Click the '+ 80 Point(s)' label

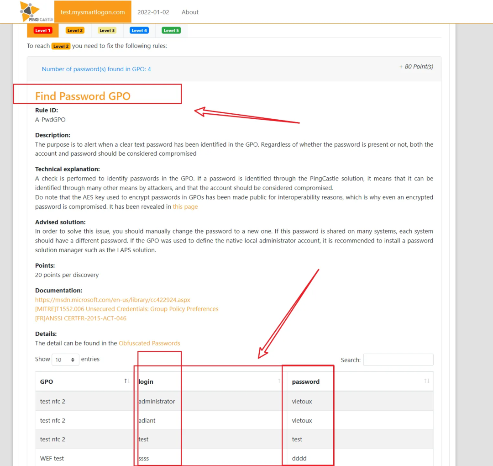(416, 67)
